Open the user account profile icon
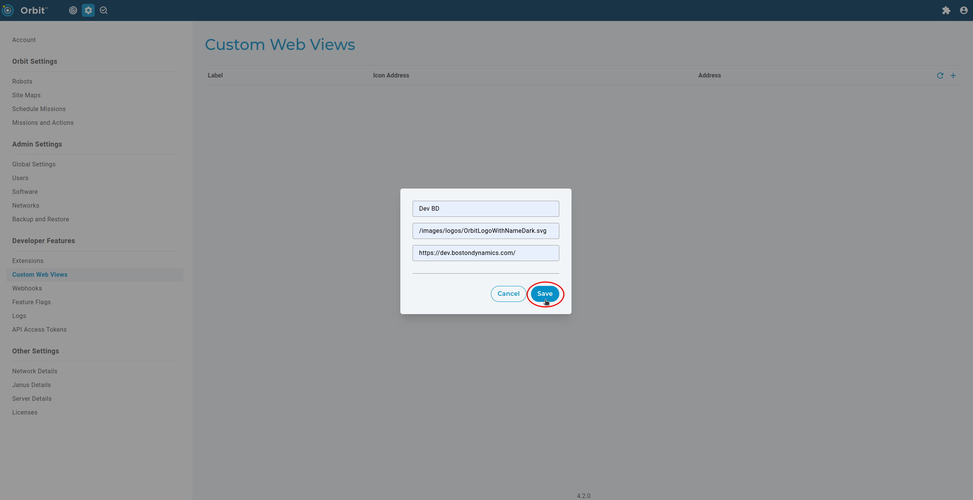Screen dimensions: 973x500 [963, 10]
